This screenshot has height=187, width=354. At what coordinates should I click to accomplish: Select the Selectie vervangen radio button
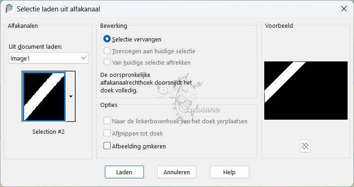[x=107, y=39]
